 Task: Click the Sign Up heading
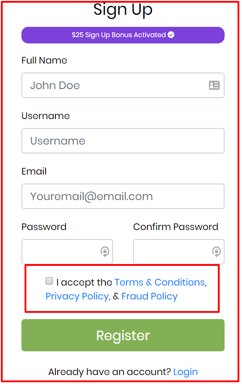[x=123, y=10]
